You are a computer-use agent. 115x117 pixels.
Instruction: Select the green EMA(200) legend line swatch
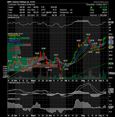(x=8, y=37)
